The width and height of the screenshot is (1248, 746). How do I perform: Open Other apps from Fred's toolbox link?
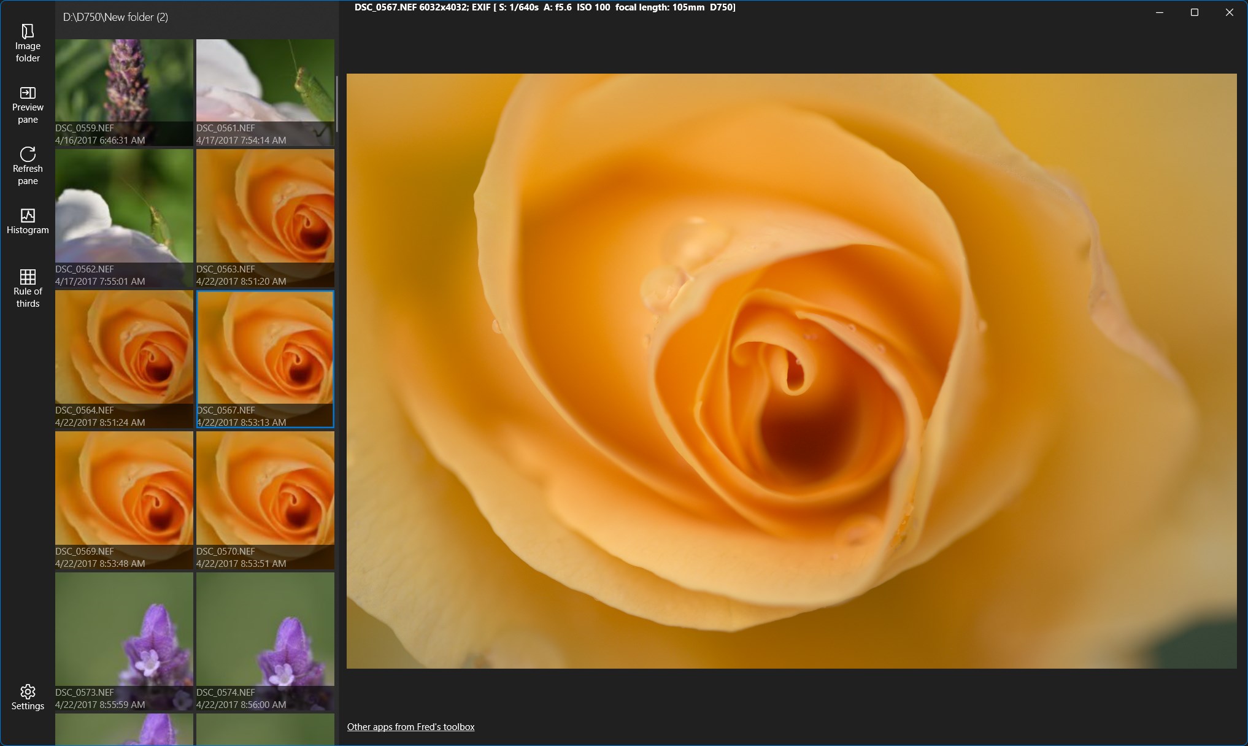point(410,727)
